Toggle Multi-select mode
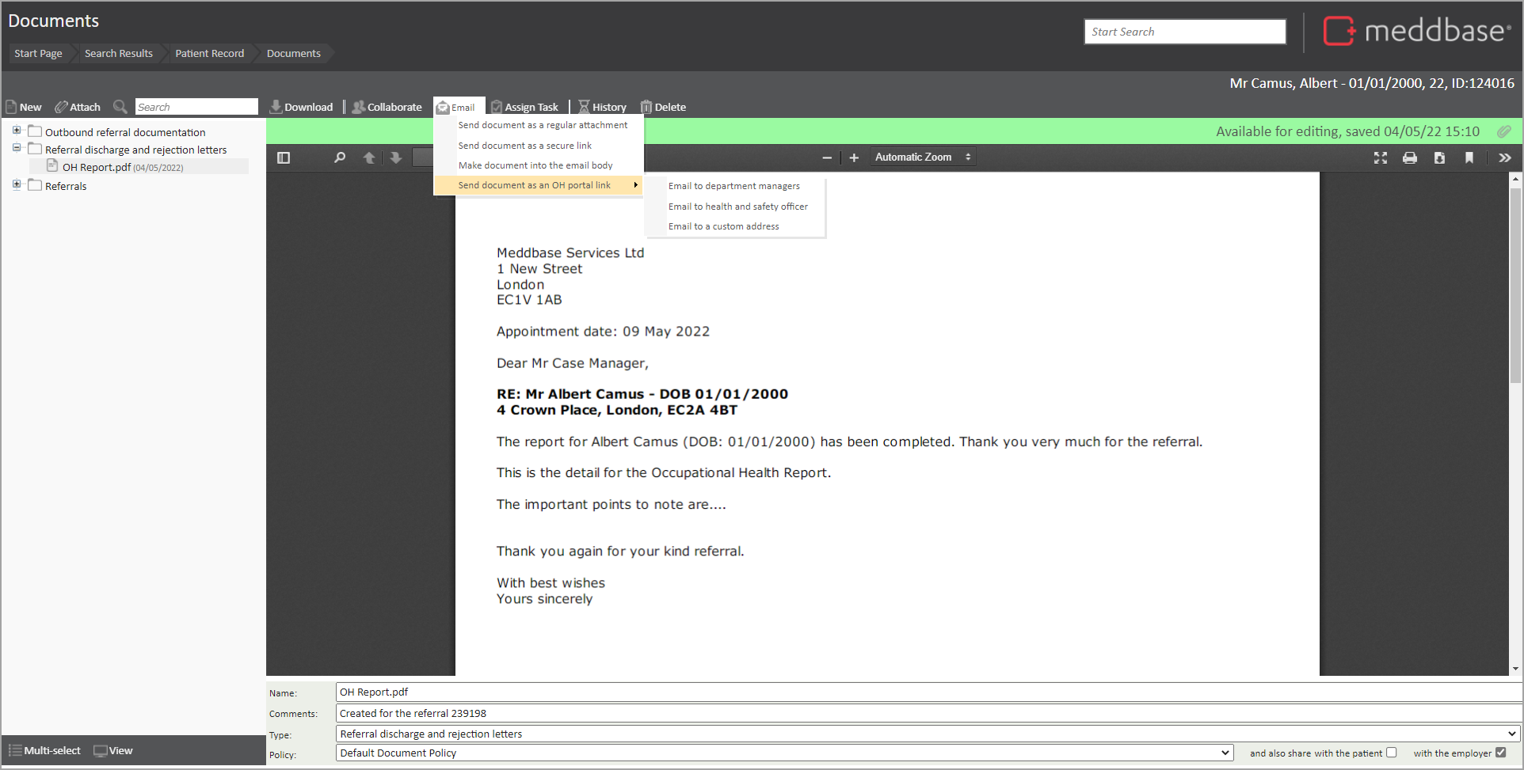Screen dimensions: 1524x770 click(x=44, y=750)
